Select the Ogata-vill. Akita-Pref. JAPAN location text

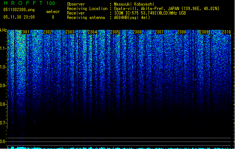pyautogui.click(x=167, y=9)
